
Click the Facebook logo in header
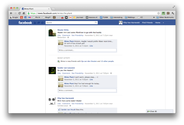coord(25,23)
